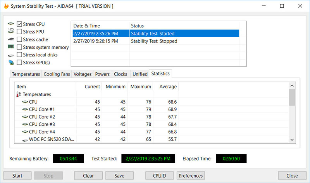Enable the Stress local disks checkbox

(19, 55)
